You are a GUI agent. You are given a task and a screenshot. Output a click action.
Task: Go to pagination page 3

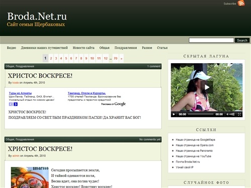click(56, 58)
